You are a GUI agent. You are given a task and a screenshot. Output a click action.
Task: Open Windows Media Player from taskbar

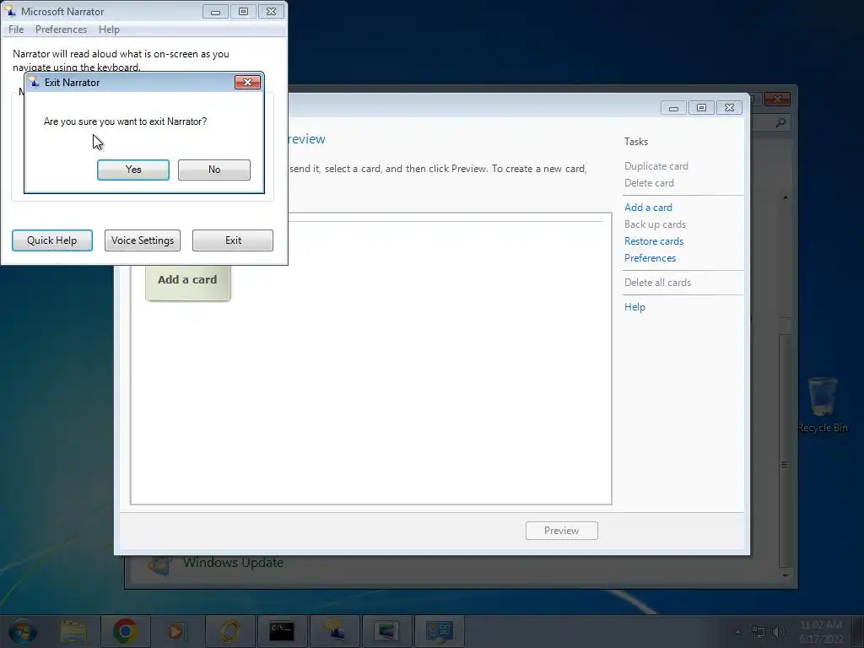coord(175,631)
